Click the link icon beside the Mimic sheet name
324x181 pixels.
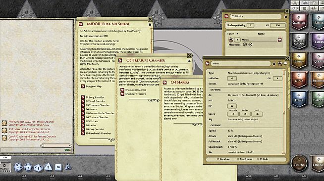[208, 63]
